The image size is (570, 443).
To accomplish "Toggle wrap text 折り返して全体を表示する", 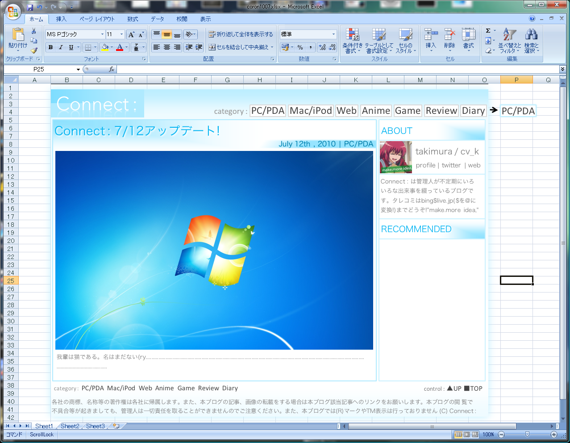I will coord(241,34).
